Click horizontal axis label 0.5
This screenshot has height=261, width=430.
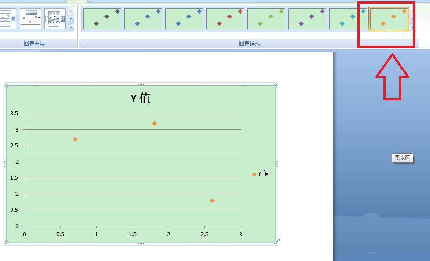click(x=60, y=235)
